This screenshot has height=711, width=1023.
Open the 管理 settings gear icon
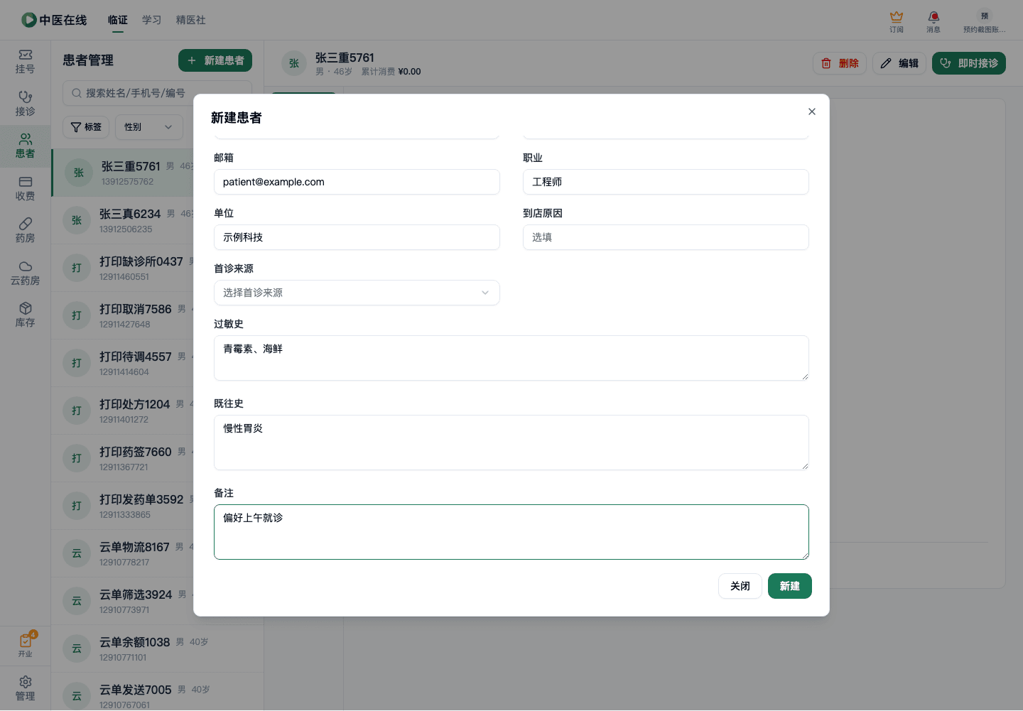25,688
